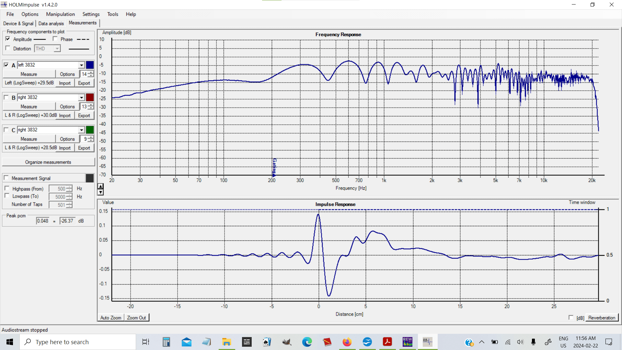Click microphone tray icon

(x=533, y=342)
